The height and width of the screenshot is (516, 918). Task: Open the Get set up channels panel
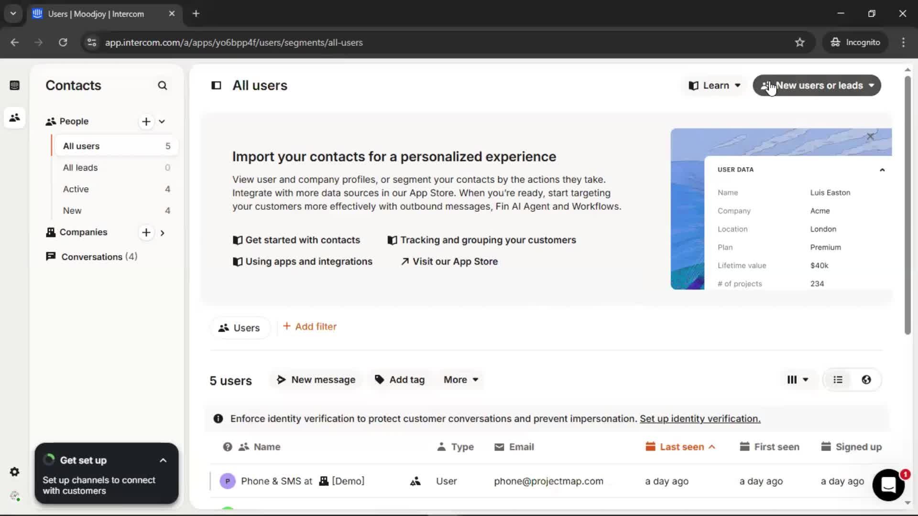click(107, 473)
